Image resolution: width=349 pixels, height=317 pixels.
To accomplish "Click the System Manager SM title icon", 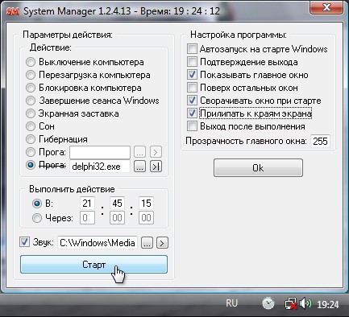I will tap(12, 11).
